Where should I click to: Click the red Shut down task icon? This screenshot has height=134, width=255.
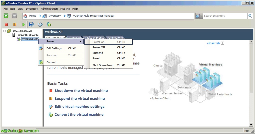pos(51,91)
